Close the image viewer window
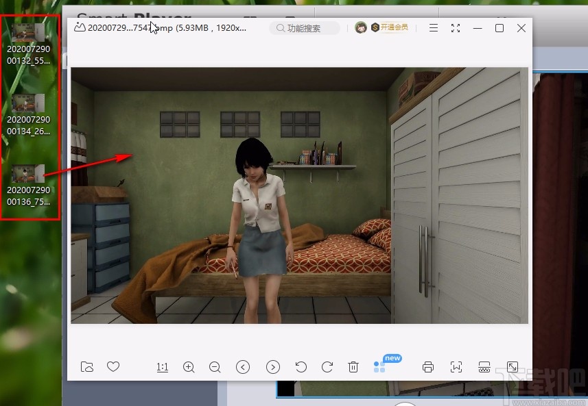This screenshot has width=588, height=406. pyautogui.click(x=521, y=28)
